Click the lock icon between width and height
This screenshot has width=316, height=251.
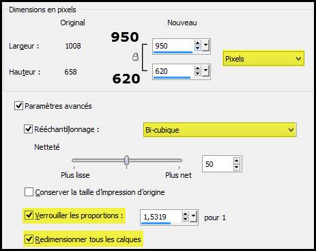135,57
